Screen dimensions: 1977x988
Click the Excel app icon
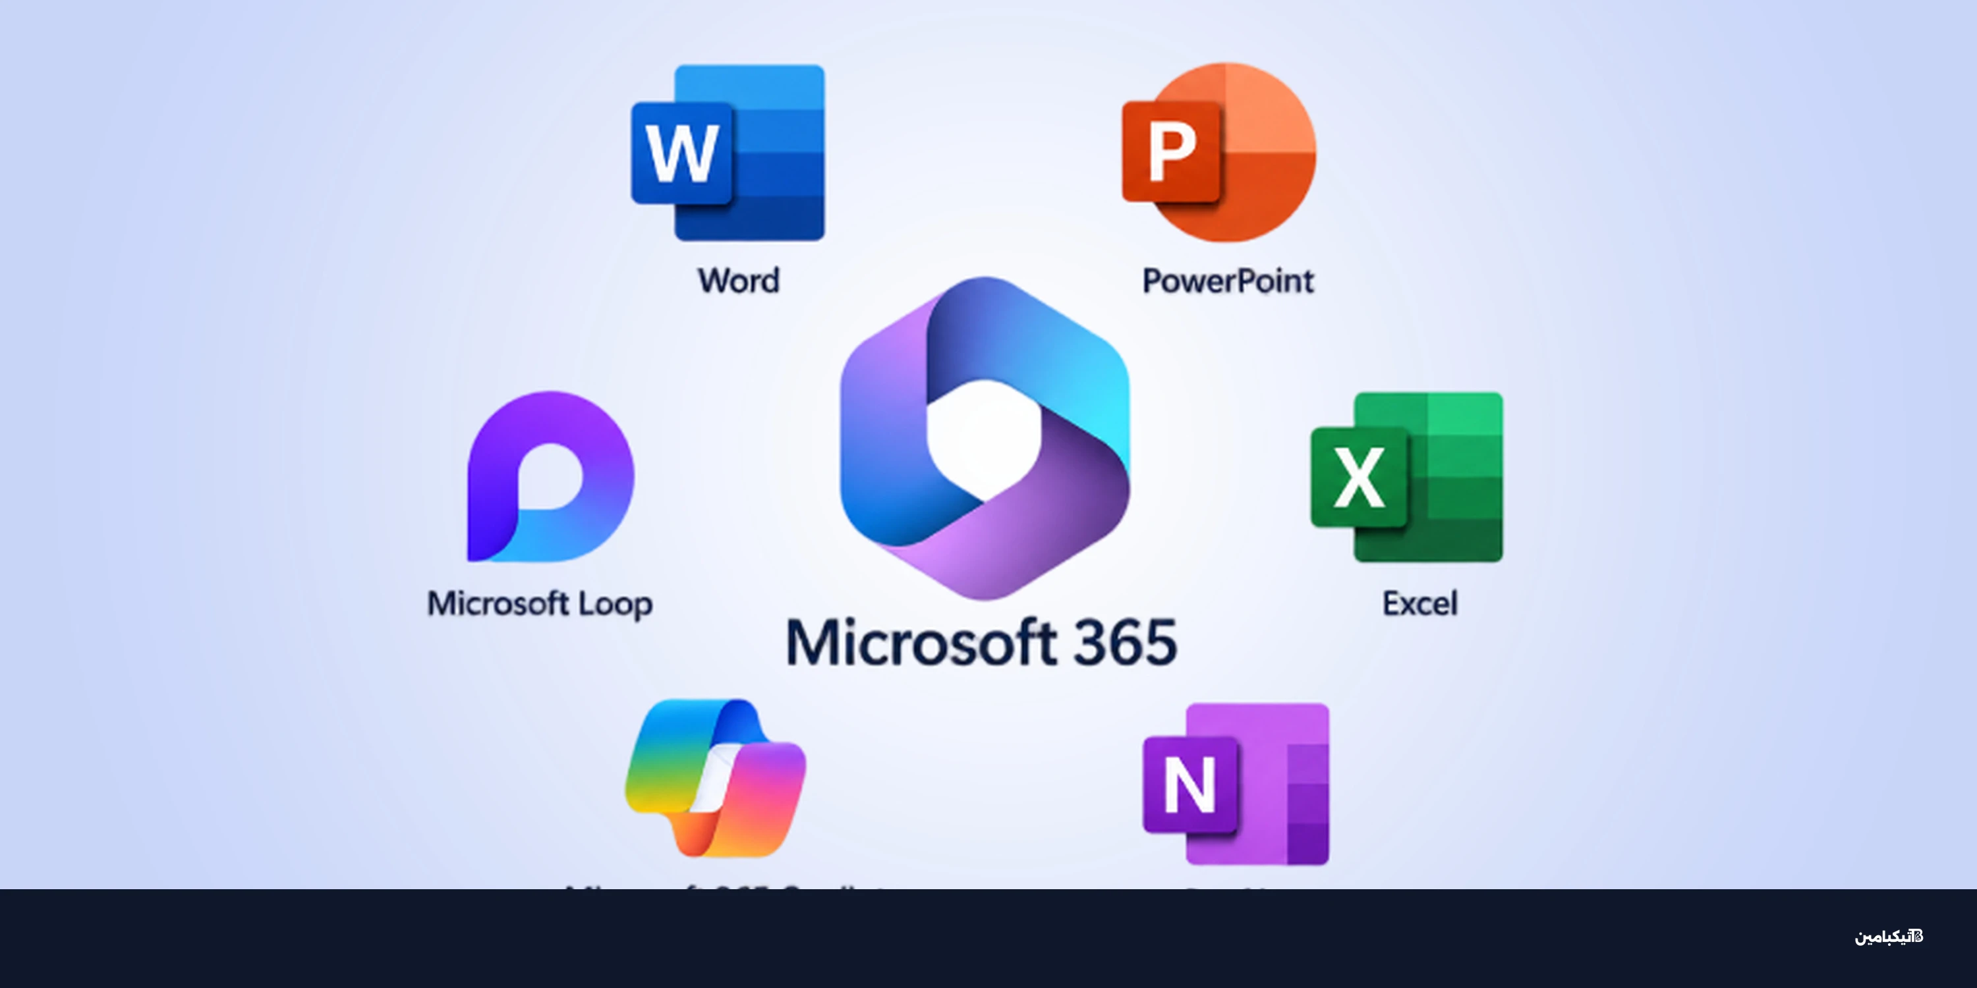pos(1407,476)
